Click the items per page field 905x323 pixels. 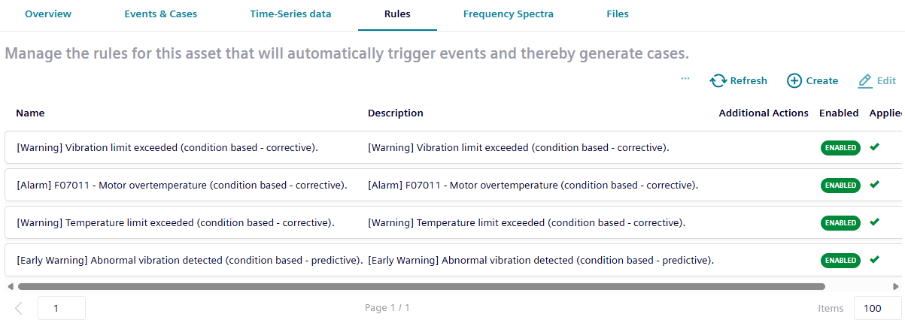coord(877,308)
